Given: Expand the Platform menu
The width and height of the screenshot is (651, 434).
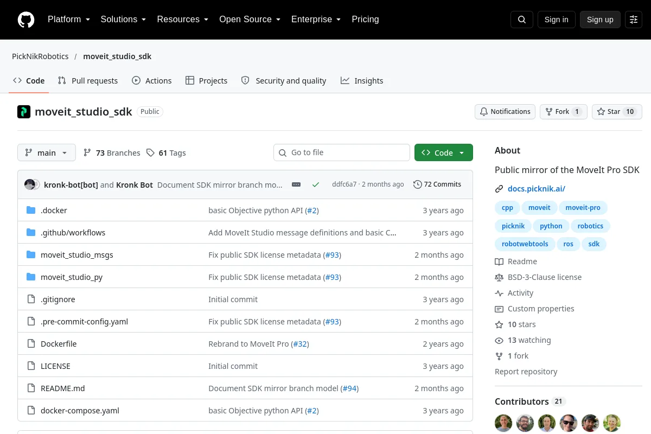Looking at the screenshot, I should 69,20.
